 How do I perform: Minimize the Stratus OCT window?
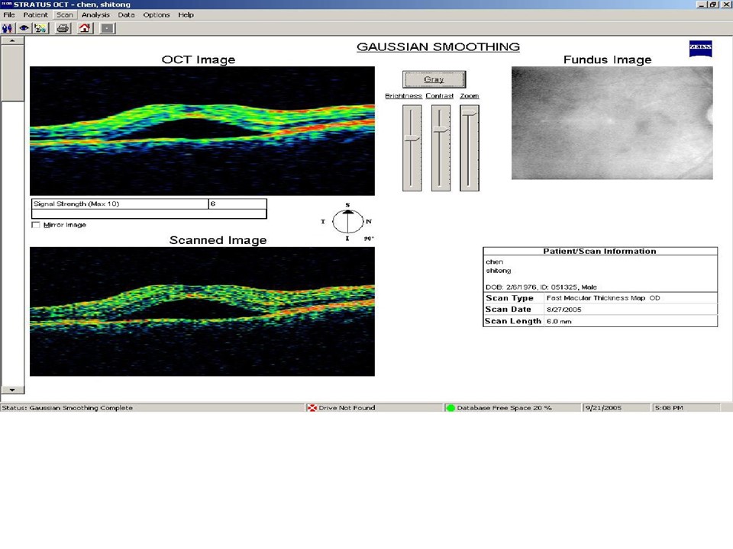coord(701,5)
